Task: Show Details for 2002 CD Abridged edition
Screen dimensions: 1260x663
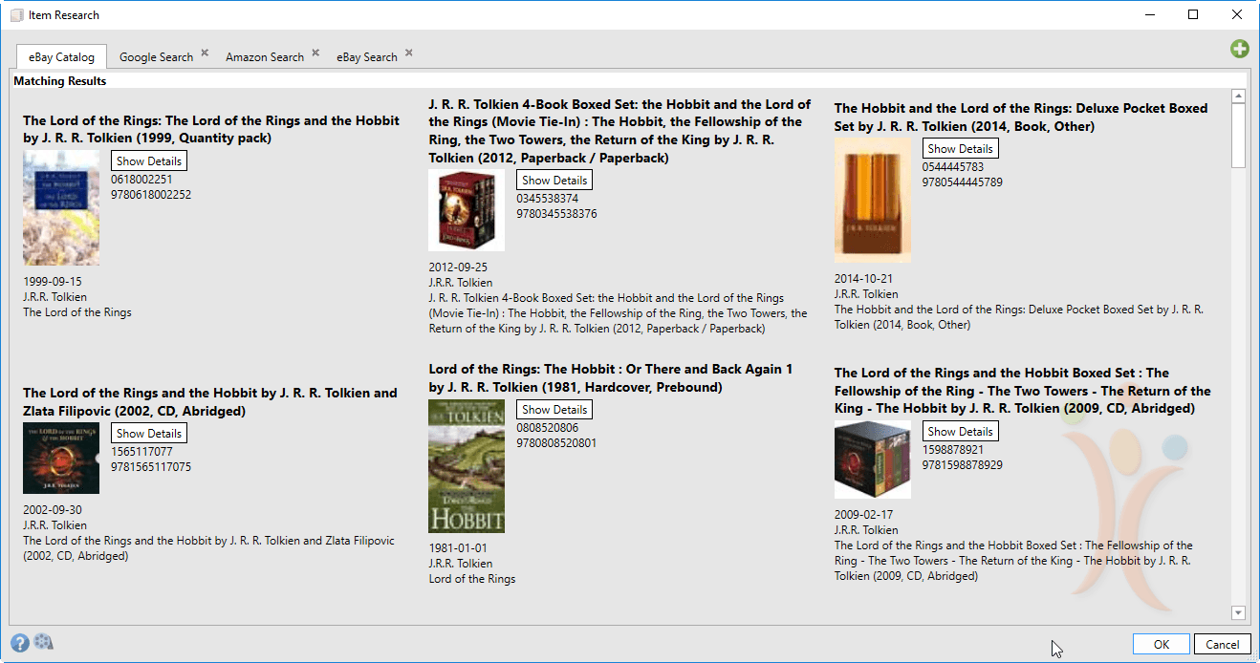Action: [x=149, y=433]
